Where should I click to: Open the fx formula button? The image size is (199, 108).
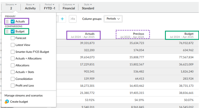pos(73,19)
